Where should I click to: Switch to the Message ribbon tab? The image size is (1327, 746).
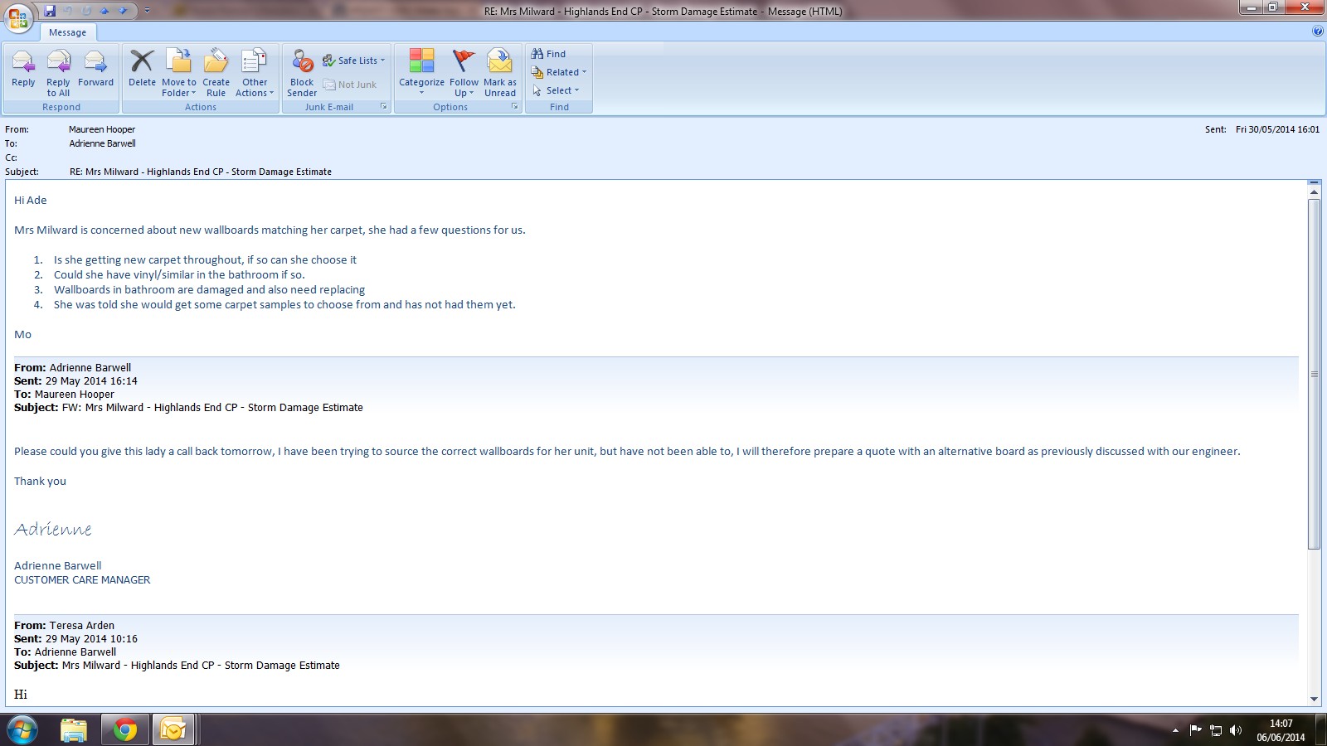coord(67,32)
